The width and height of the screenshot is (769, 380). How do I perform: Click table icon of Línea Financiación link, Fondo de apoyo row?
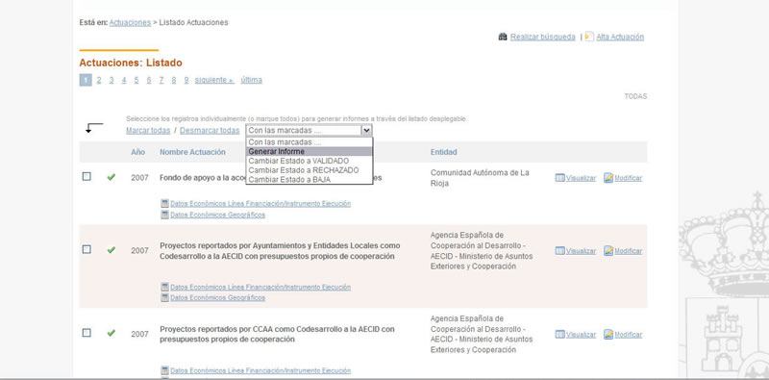(x=164, y=203)
